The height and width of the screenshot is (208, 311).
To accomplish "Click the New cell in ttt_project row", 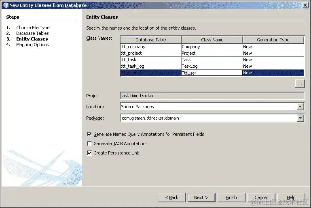I will 273,53.
